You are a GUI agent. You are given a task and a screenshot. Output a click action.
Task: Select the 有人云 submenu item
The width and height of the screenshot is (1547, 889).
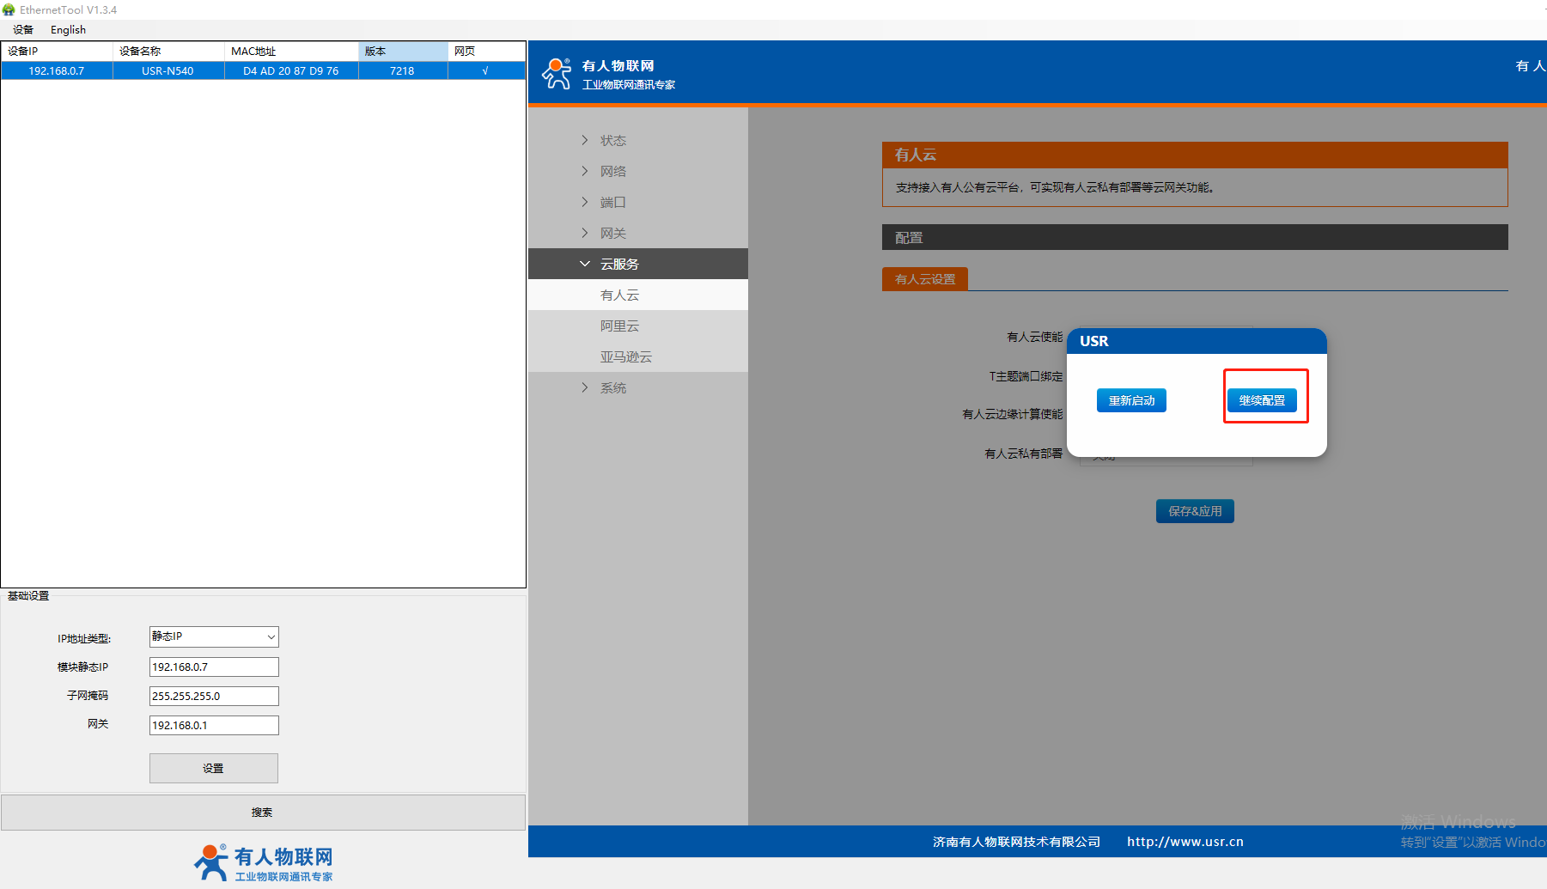click(x=637, y=295)
